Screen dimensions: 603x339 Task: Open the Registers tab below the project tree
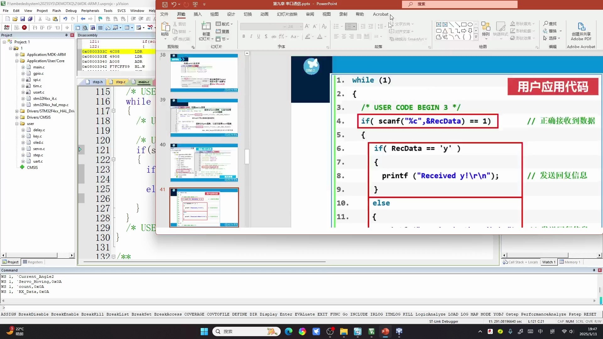(x=33, y=262)
